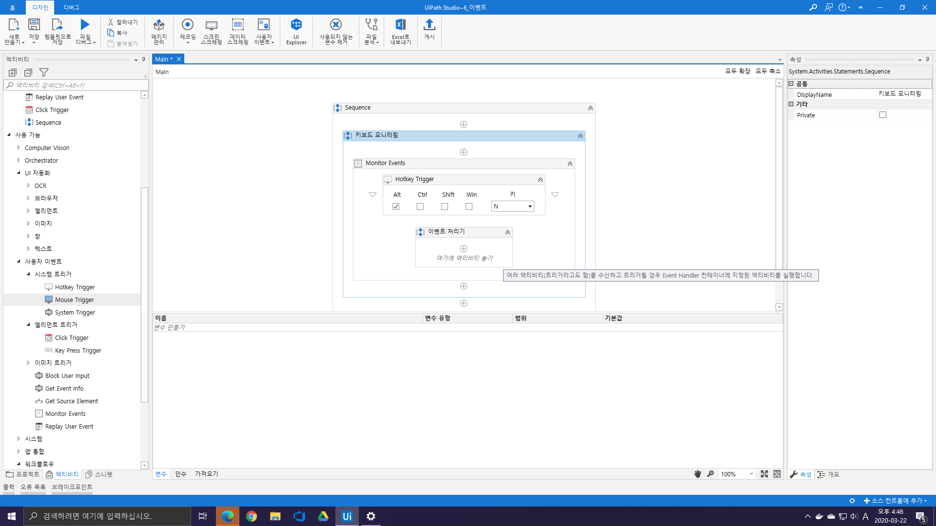Enable the Private property checkbox
Image resolution: width=936 pixels, height=526 pixels.
tap(883, 115)
